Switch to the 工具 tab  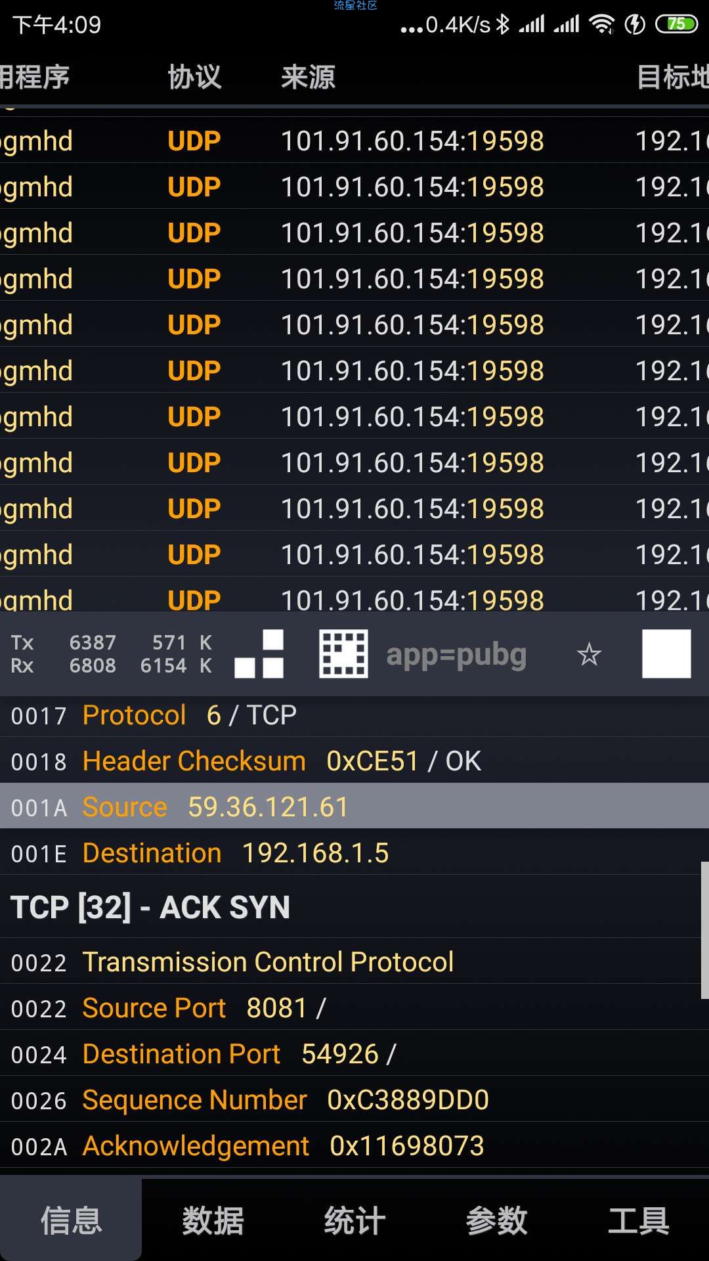pos(638,1220)
